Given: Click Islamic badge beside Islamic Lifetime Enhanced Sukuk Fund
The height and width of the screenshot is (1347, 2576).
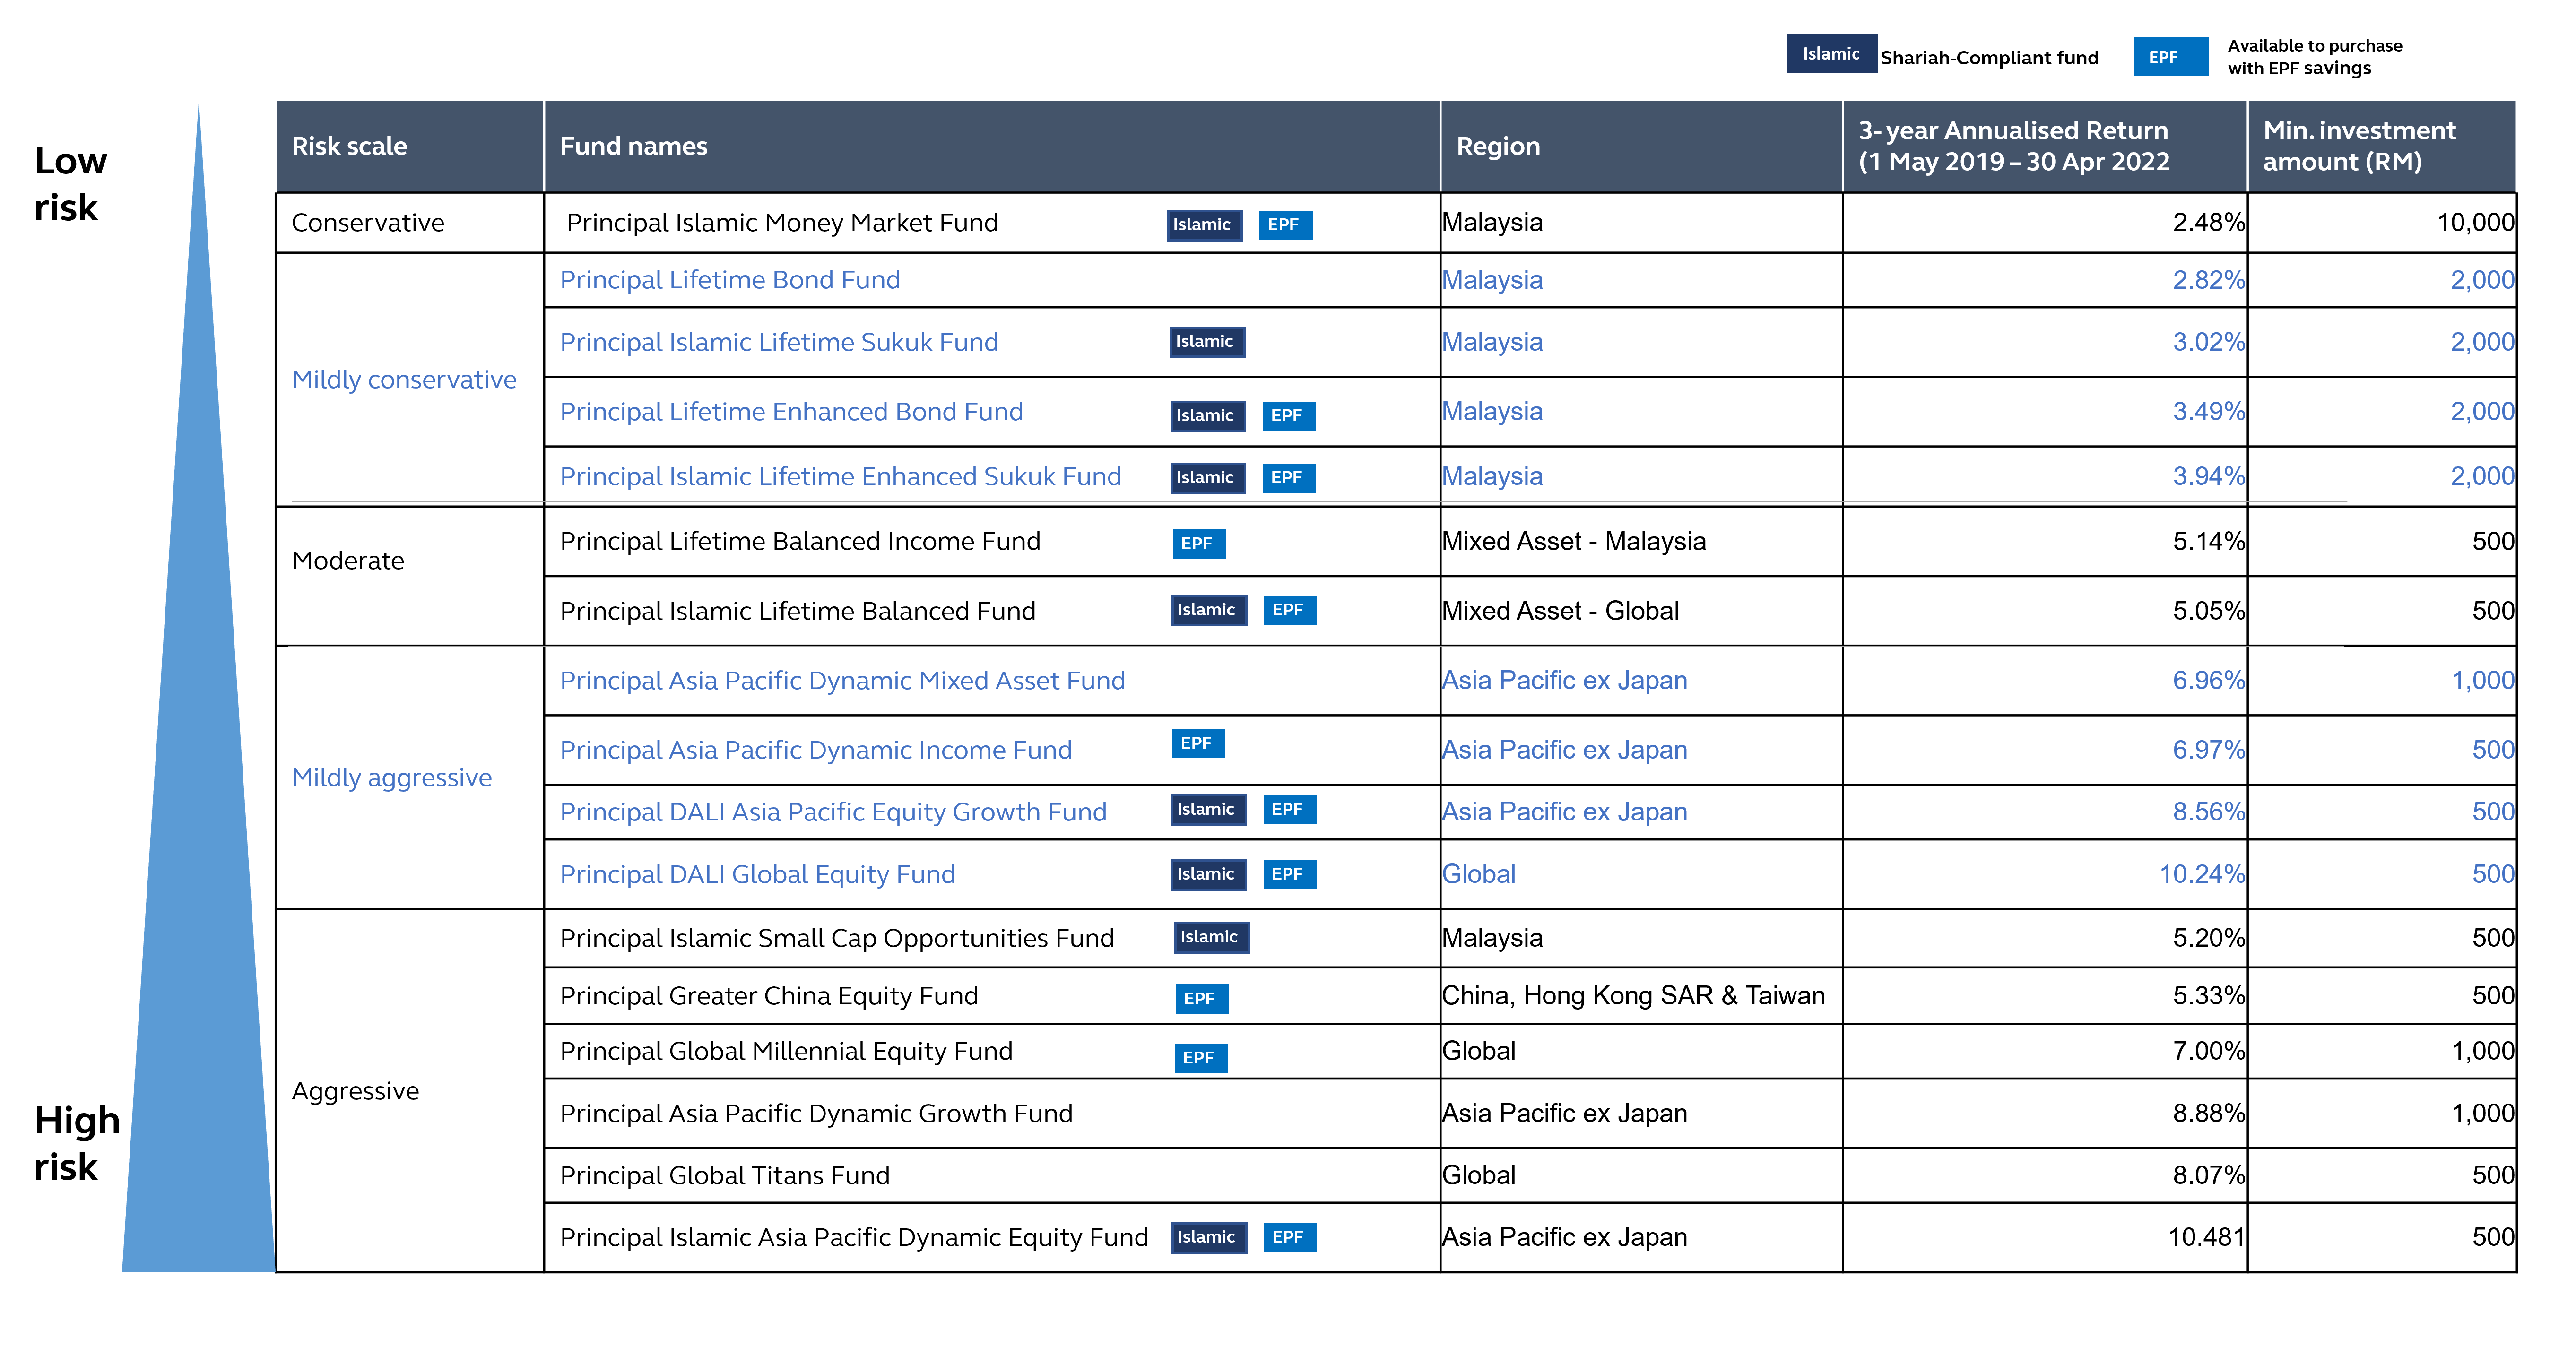Looking at the screenshot, I should point(1207,478).
